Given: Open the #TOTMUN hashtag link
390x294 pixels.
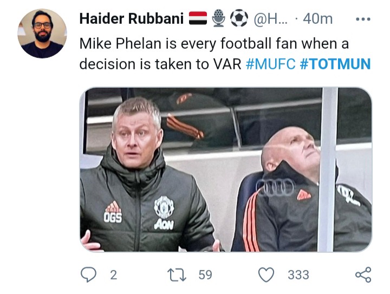Looking at the screenshot, I should pos(335,64).
